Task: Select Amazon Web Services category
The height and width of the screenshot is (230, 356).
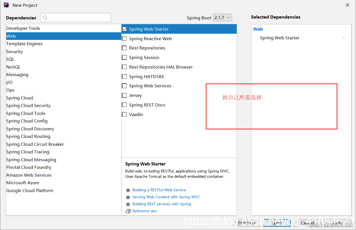Action: [x=64, y=175]
